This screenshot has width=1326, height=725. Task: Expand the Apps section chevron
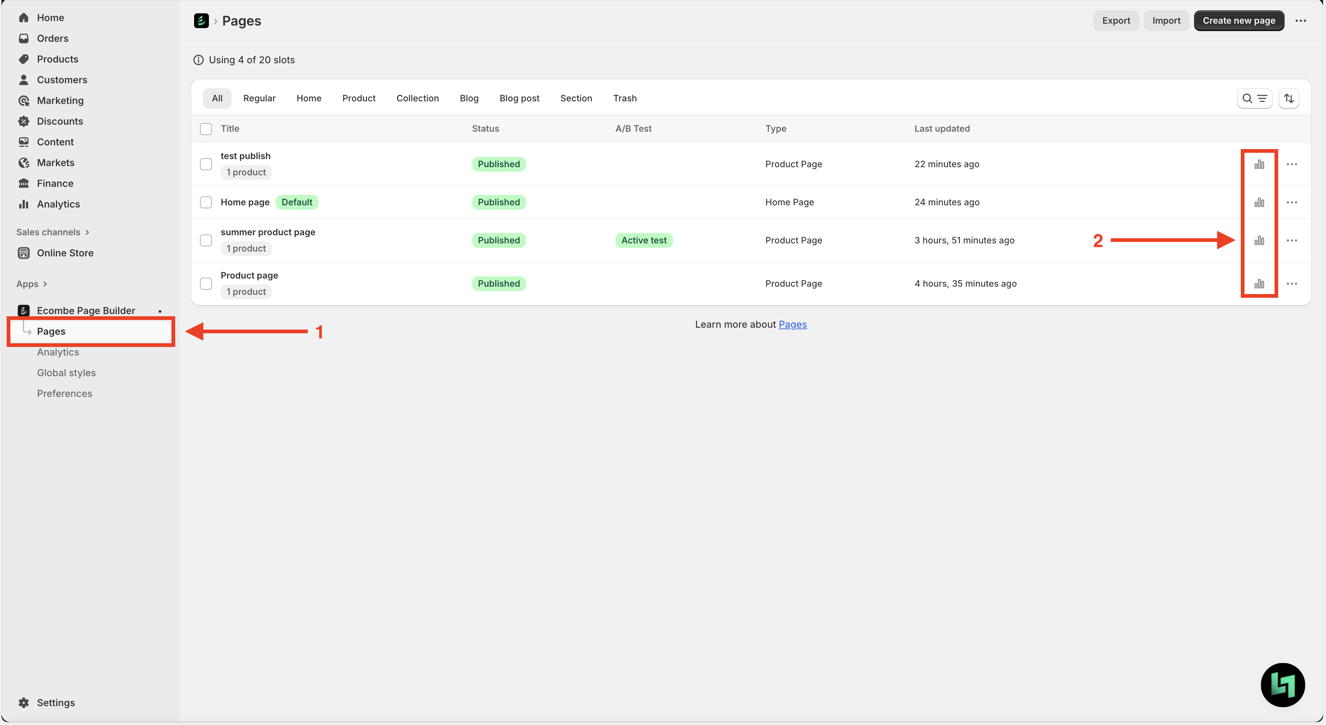[45, 284]
